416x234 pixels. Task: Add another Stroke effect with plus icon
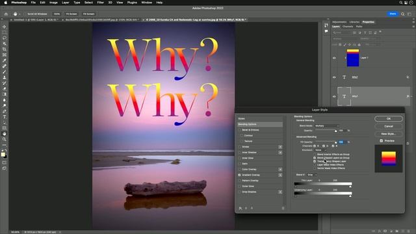(x=280, y=147)
